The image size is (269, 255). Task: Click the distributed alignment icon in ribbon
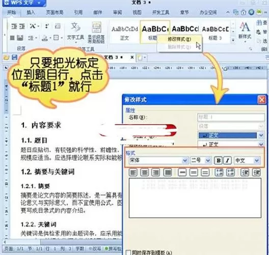[20, 38]
